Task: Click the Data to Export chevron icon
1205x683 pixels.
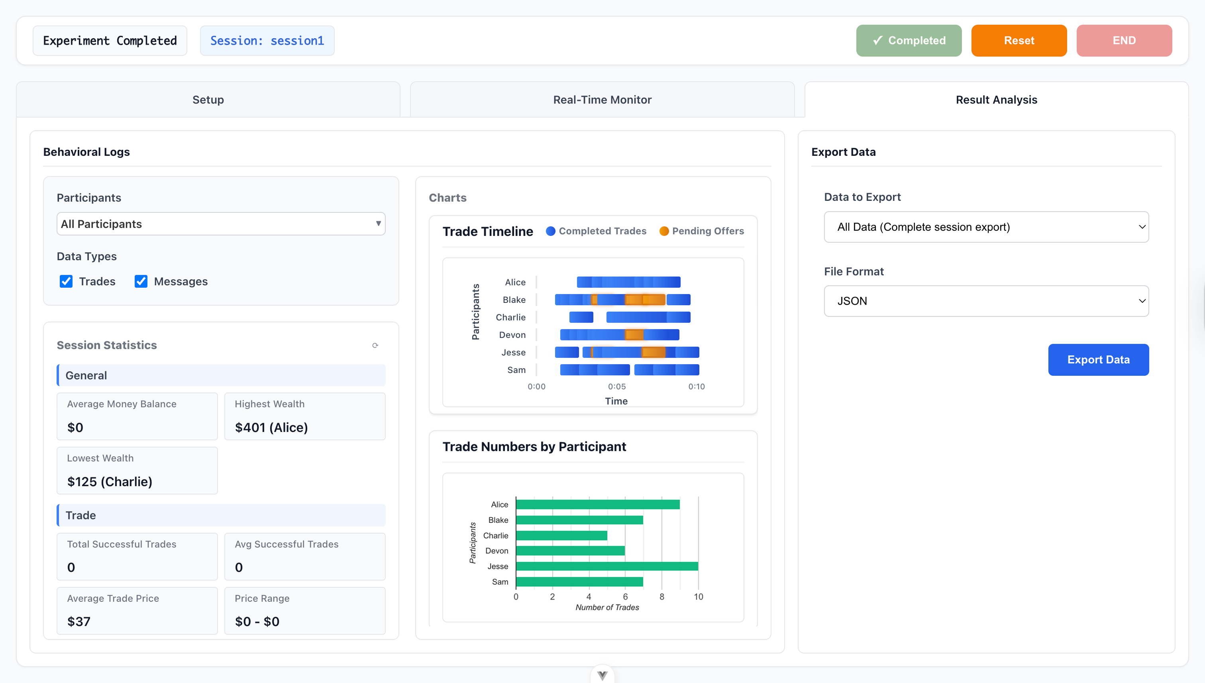Action: [x=1142, y=227]
